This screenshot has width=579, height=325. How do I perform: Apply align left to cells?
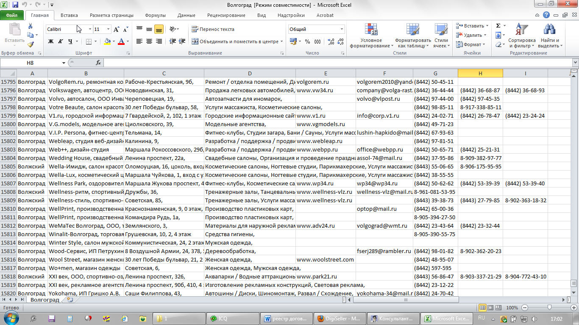139,41
